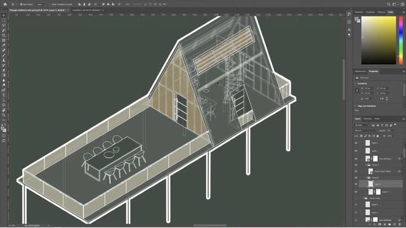
Task: Click the Add layer mask icon
Action: (379, 224)
